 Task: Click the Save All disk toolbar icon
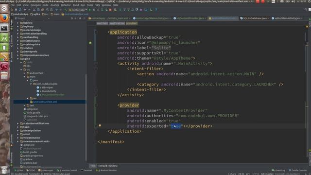pyautogui.click(x=16, y=10)
